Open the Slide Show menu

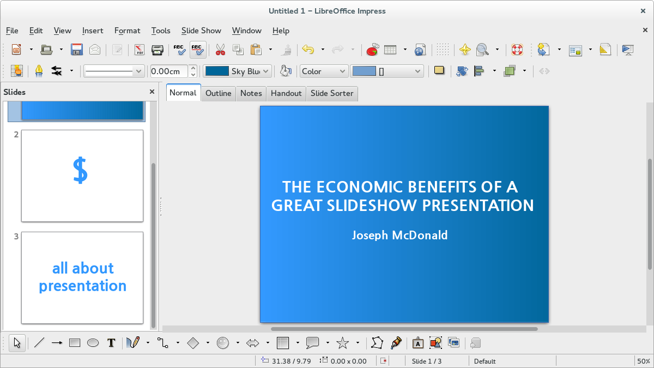pyautogui.click(x=201, y=31)
